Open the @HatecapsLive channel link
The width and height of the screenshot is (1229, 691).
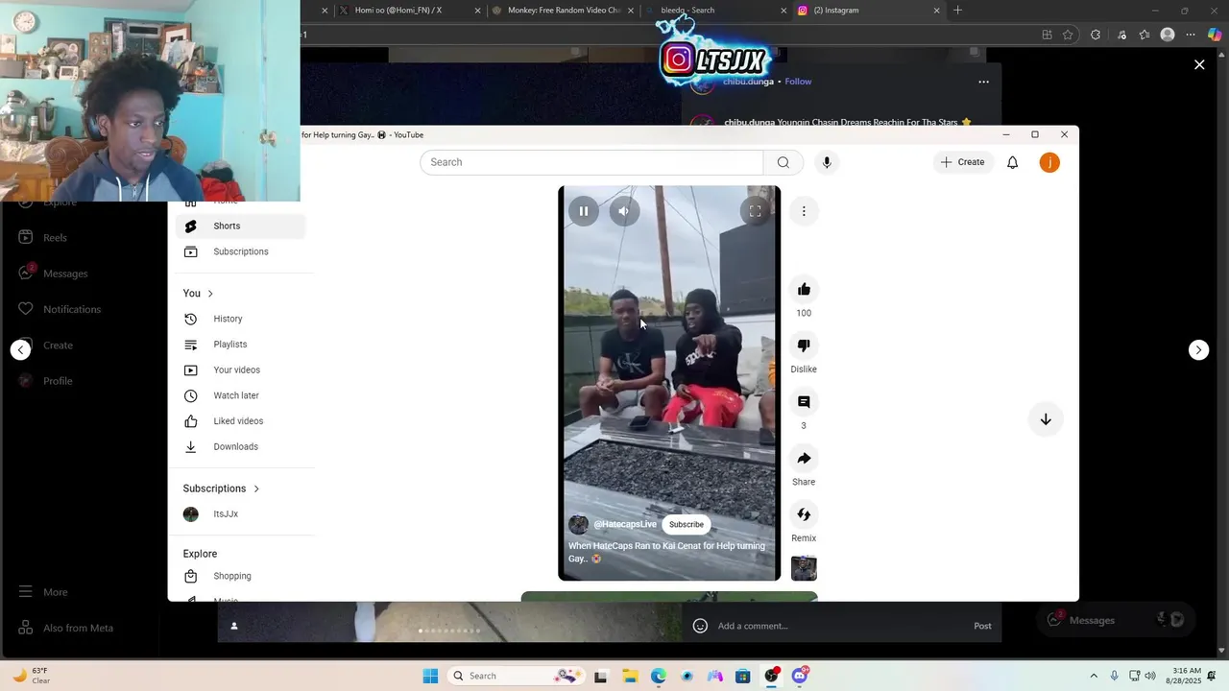[625, 524]
